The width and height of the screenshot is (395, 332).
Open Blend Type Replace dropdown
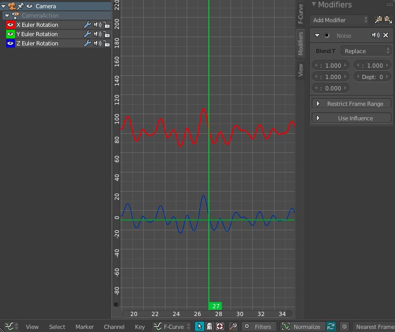coord(366,51)
